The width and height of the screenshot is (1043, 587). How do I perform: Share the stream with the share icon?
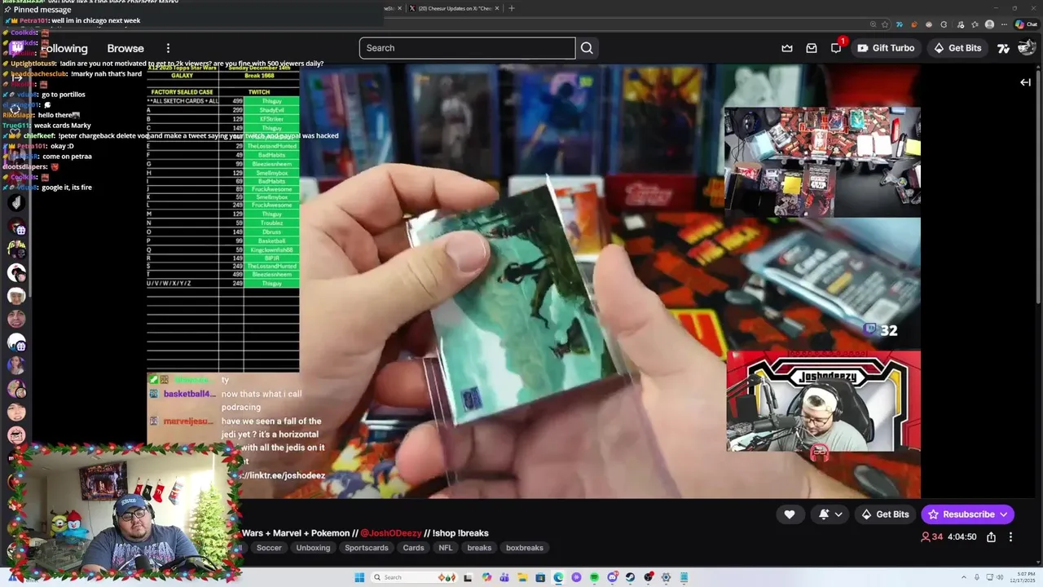coord(991,536)
